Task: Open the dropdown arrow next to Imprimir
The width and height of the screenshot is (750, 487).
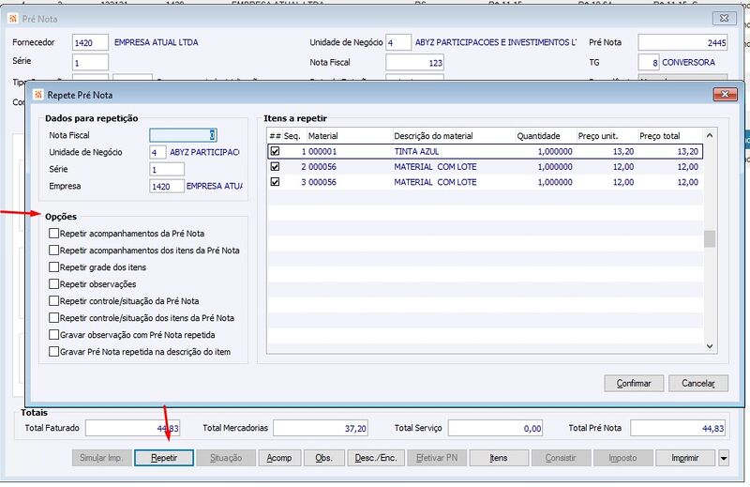Action: (723, 458)
